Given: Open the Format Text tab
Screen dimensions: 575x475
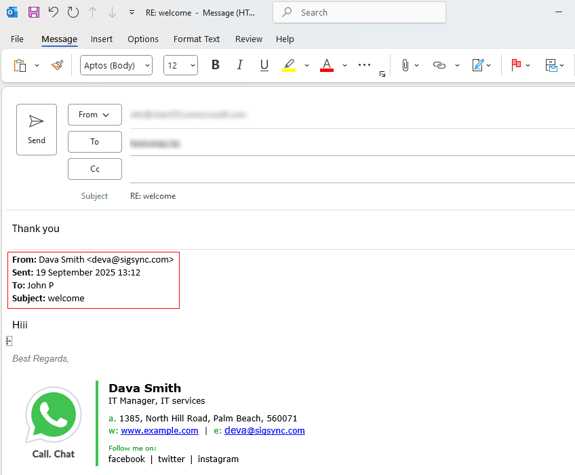Looking at the screenshot, I should (x=197, y=39).
